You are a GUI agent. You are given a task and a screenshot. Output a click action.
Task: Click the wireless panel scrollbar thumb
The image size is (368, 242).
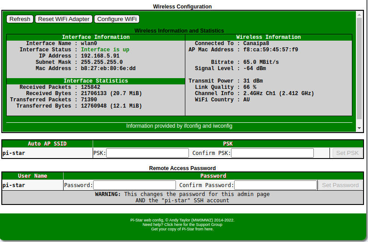pos(359,67)
